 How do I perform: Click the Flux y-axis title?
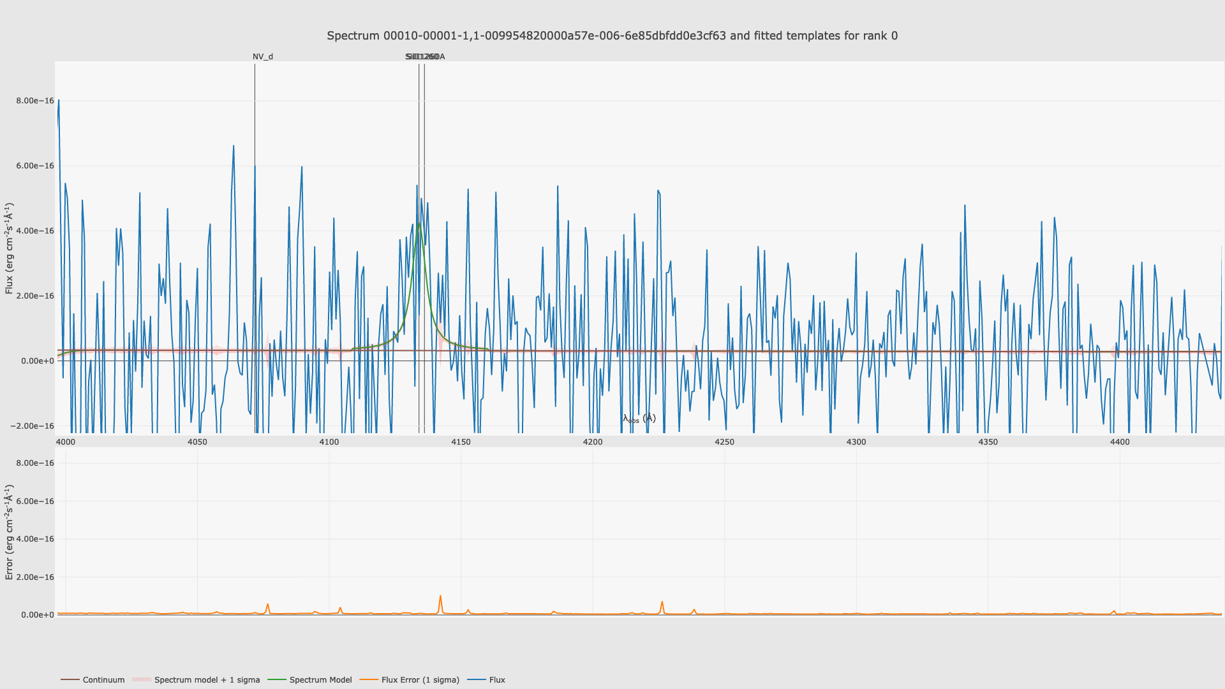(x=9, y=248)
